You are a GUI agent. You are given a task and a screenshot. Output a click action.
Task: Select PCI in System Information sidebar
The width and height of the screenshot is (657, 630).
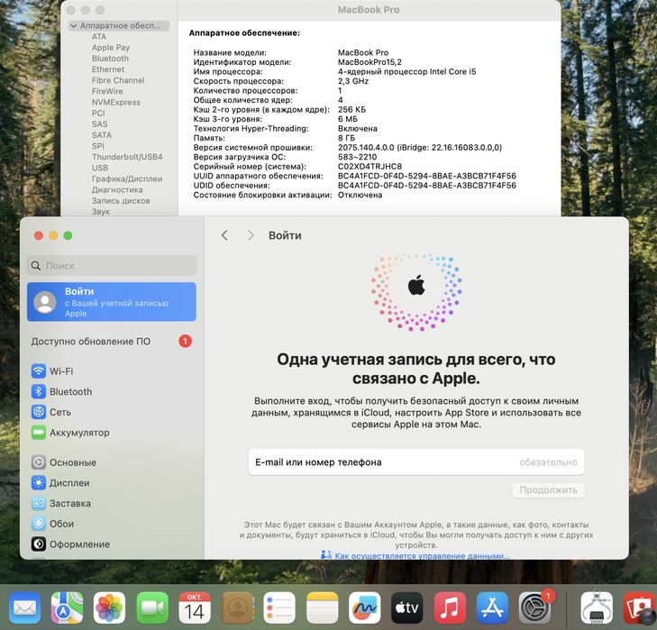(98, 114)
